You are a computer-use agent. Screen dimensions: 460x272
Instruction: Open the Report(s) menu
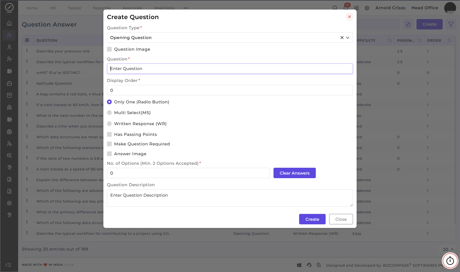tap(102, 8)
